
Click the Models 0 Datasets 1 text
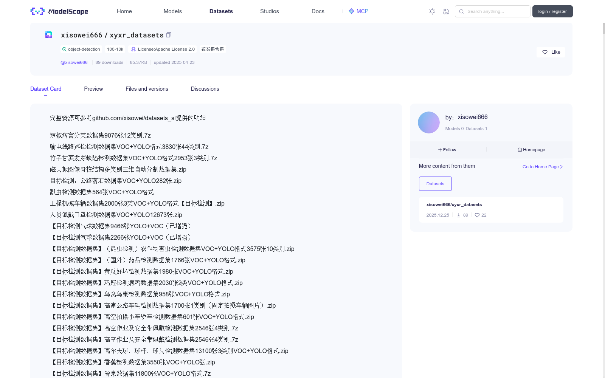tap(466, 129)
